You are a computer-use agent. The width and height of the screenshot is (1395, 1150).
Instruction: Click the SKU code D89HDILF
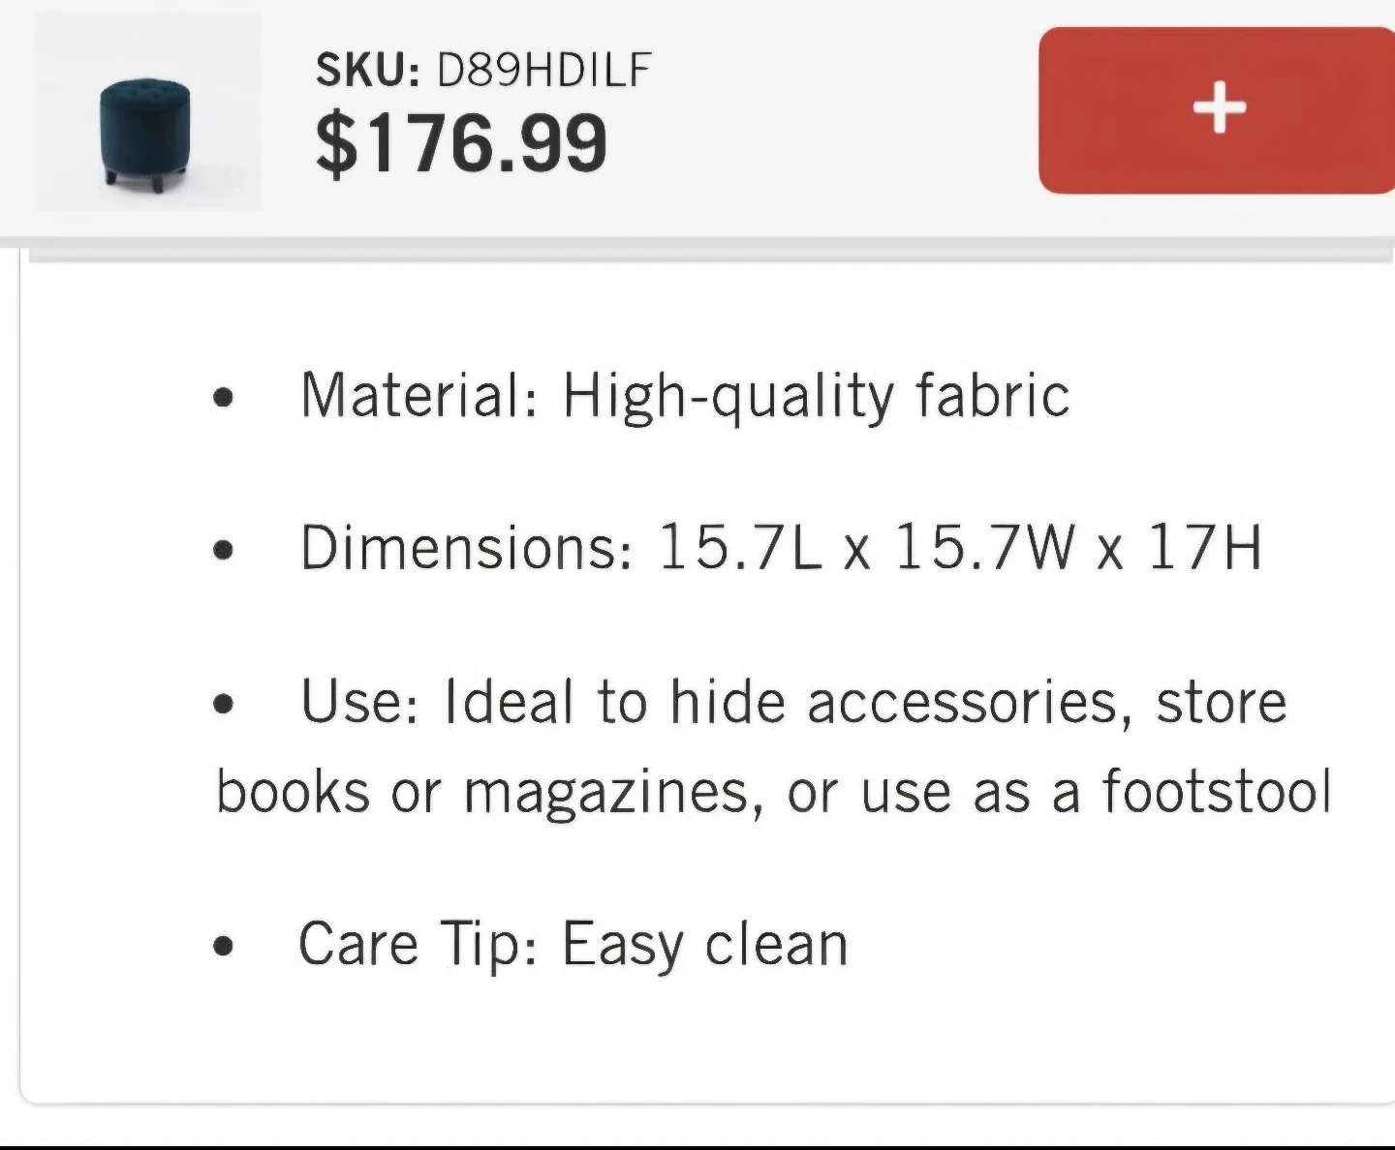click(x=544, y=70)
